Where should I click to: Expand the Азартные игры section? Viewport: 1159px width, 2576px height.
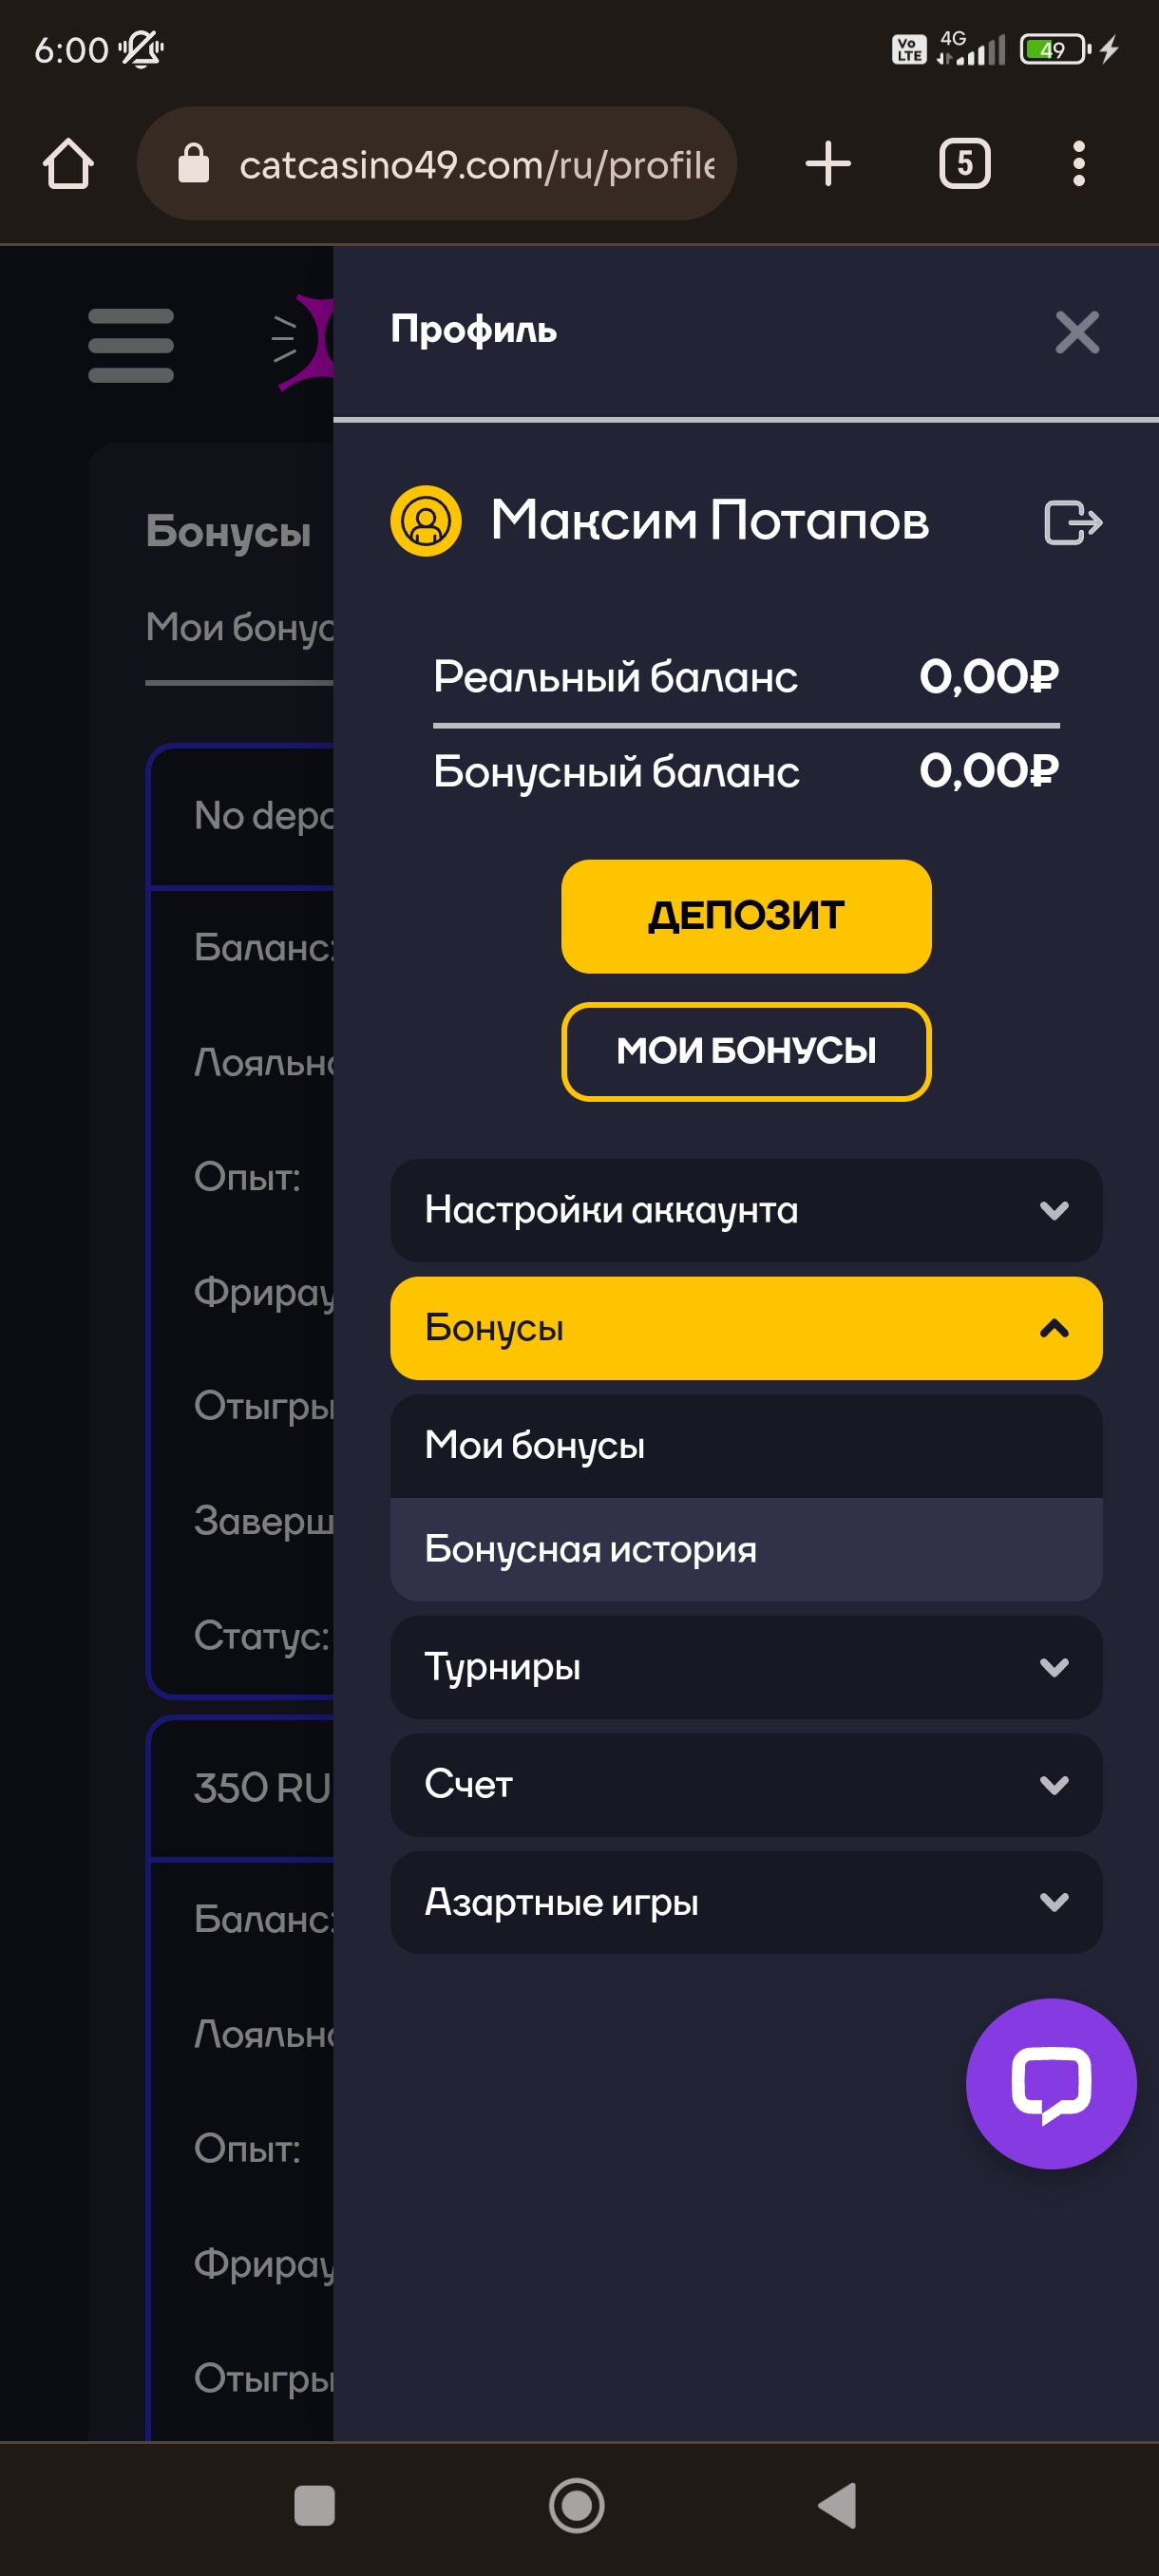click(746, 1902)
